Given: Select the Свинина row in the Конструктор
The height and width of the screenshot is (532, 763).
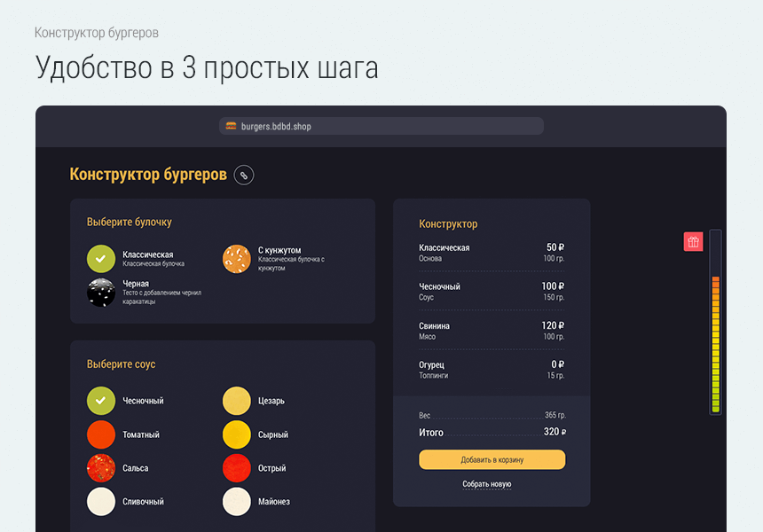Looking at the screenshot, I should (492, 331).
